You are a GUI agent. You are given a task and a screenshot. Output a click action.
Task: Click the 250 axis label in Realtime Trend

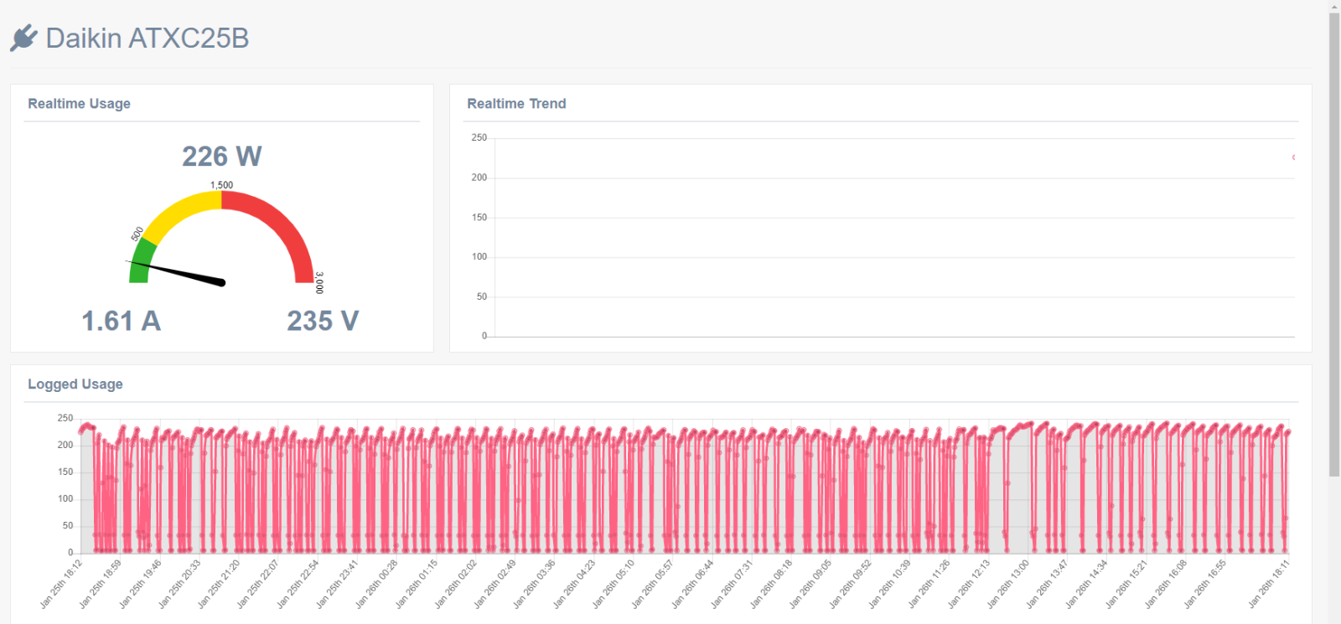click(x=479, y=137)
